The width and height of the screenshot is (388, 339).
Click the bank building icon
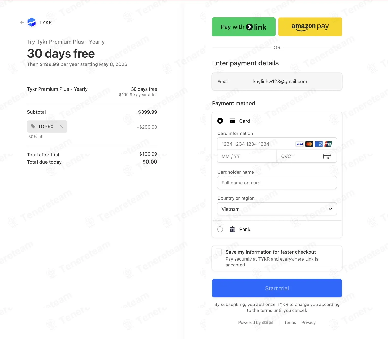(232, 229)
